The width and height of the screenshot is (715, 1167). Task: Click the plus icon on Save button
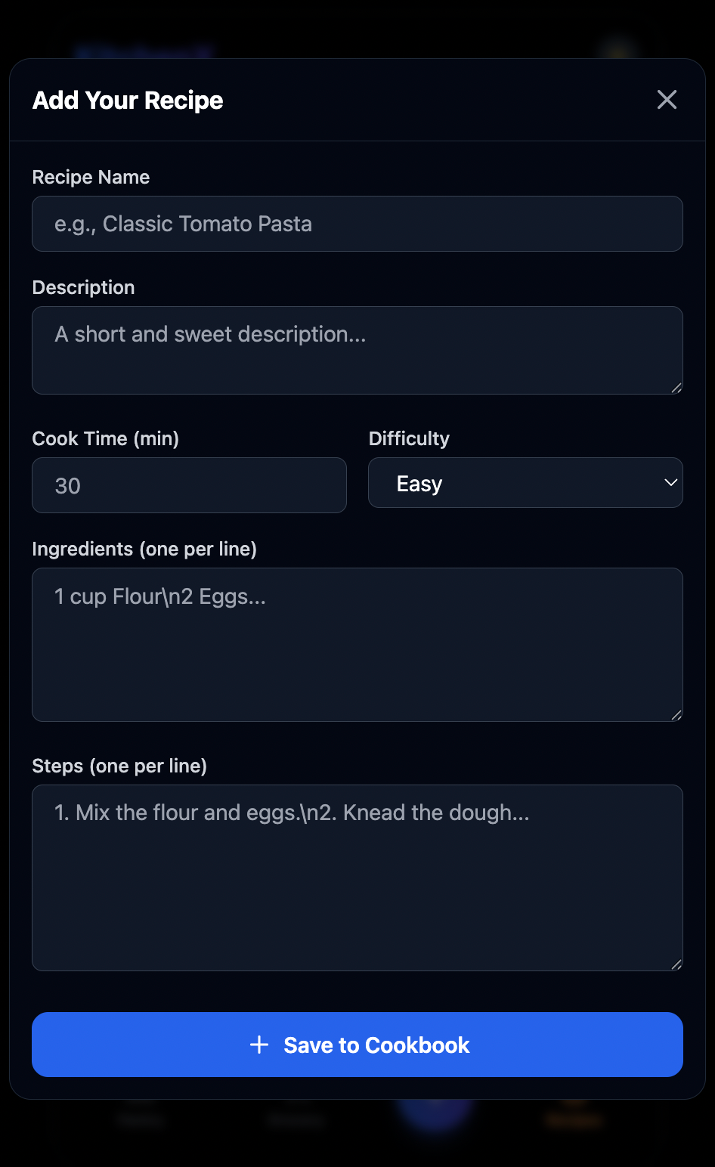(259, 1045)
